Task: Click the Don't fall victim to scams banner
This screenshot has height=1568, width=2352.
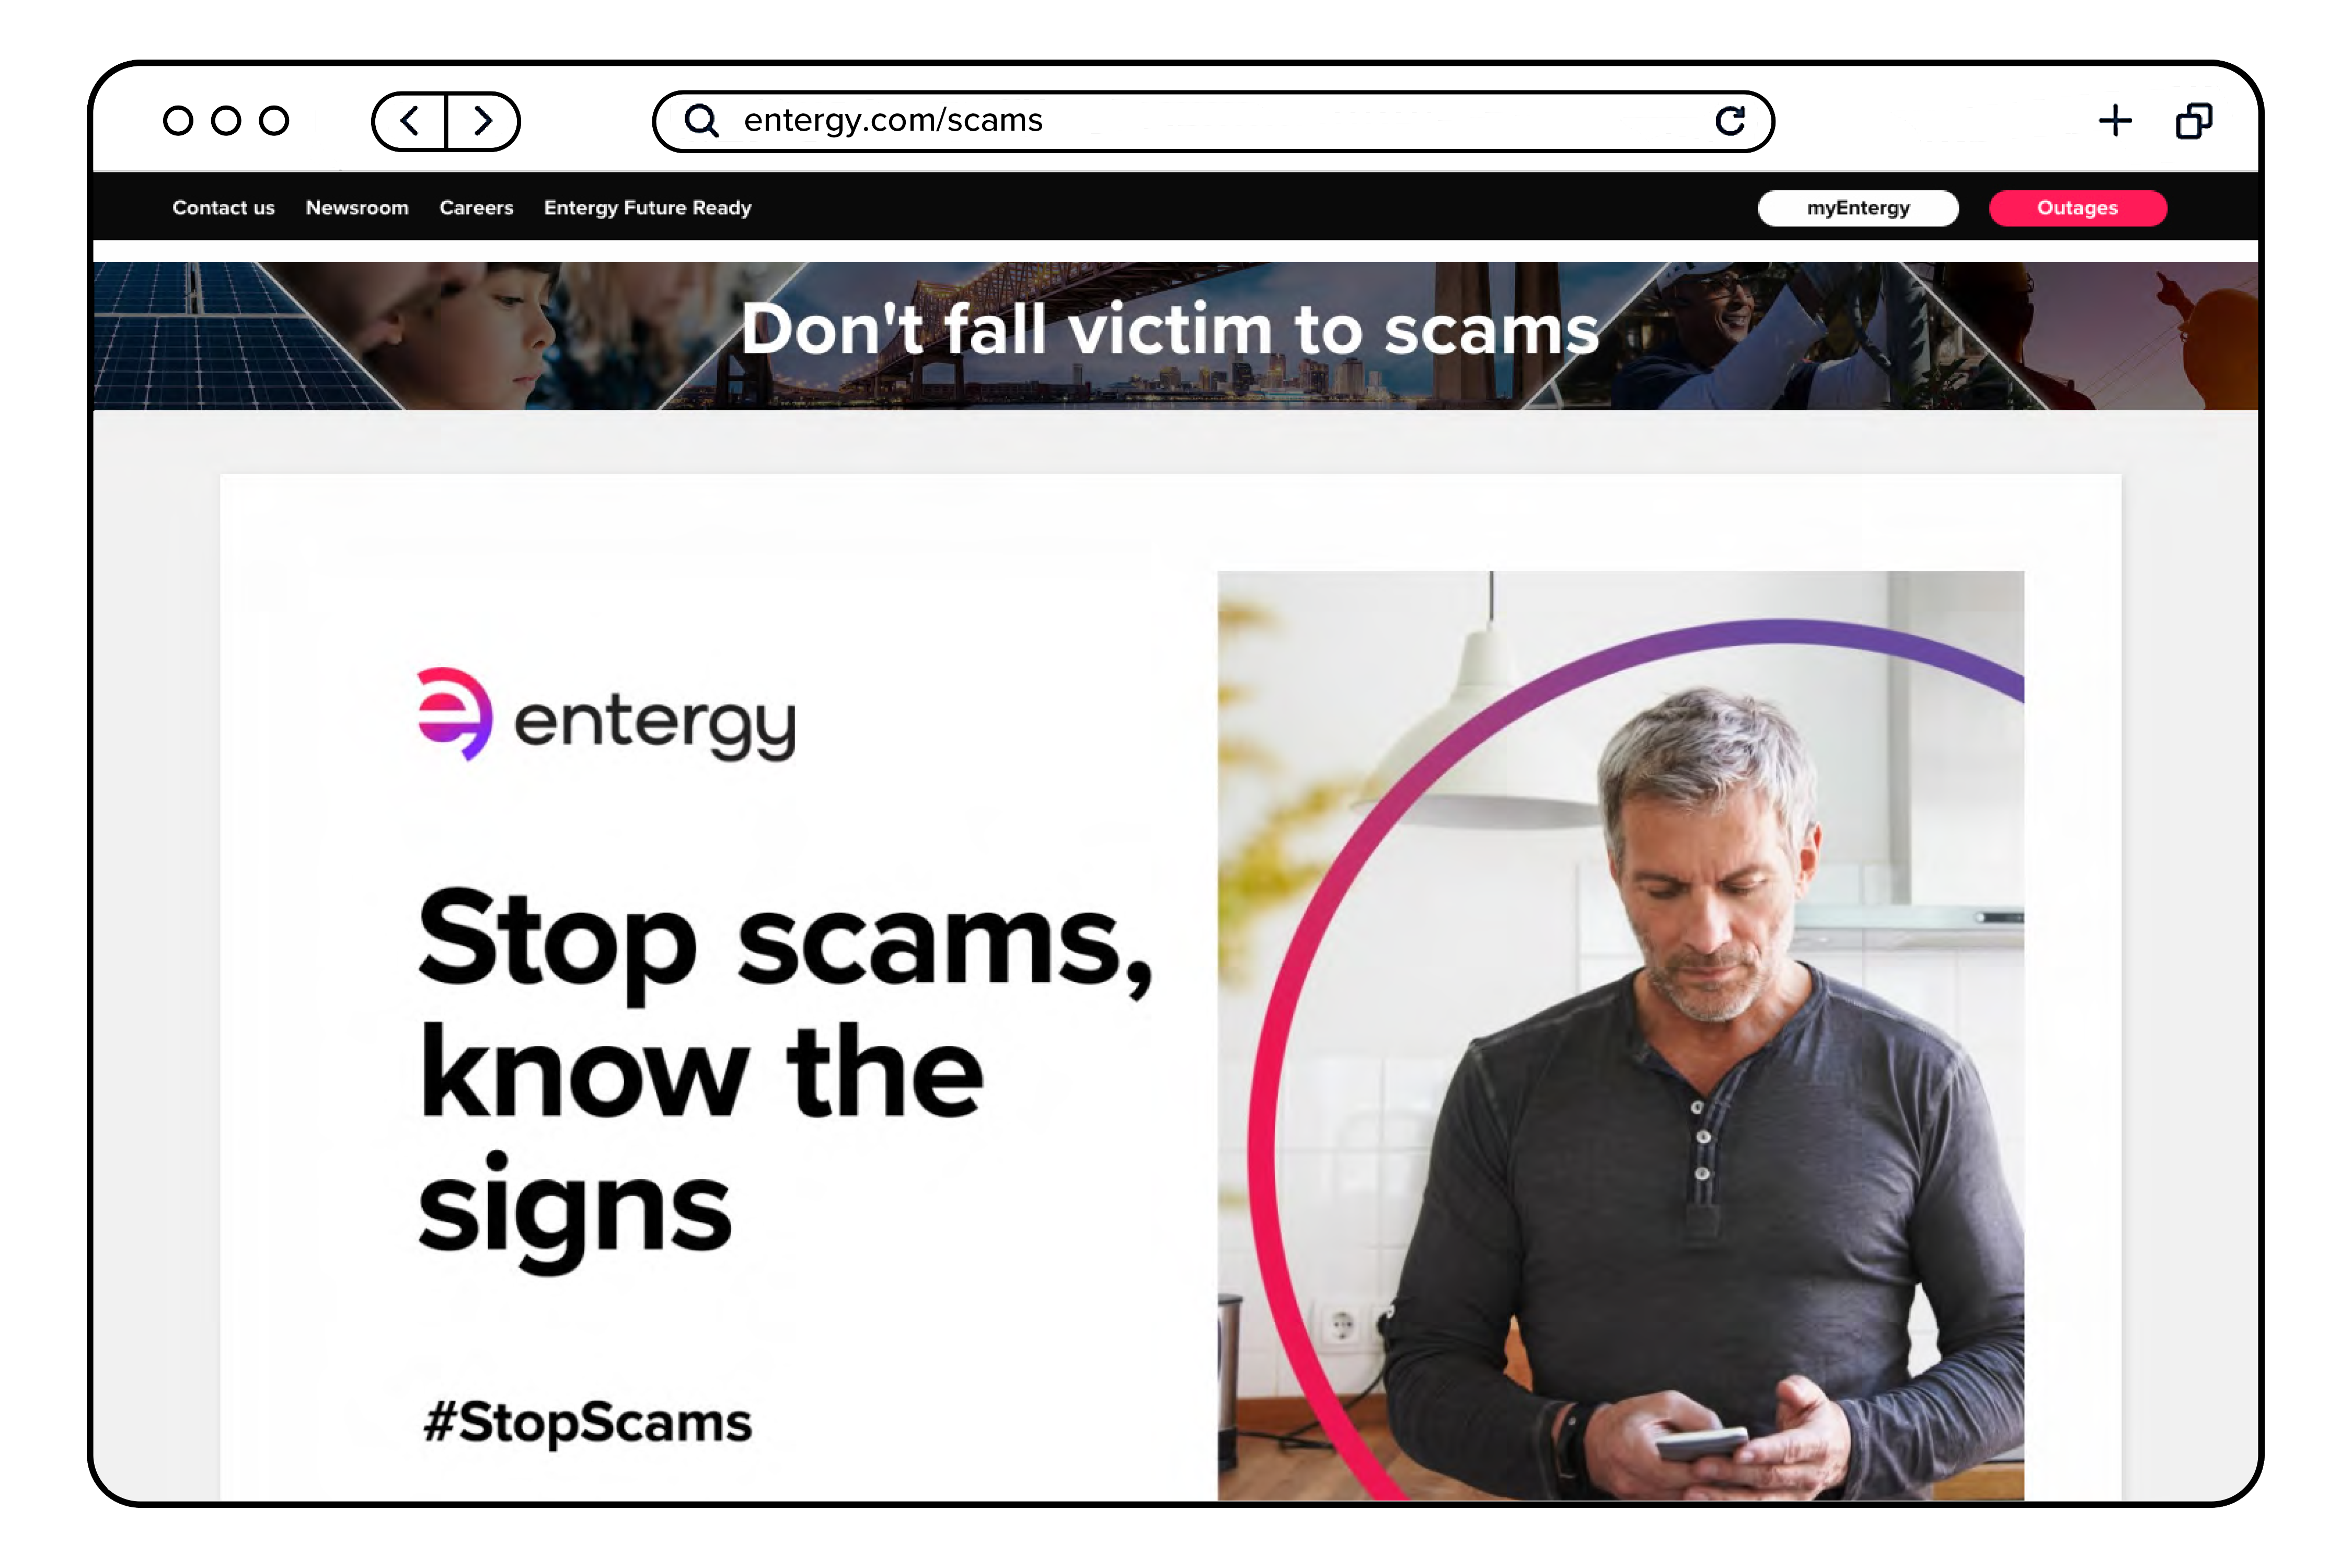Action: click(x=1175, y=336)
